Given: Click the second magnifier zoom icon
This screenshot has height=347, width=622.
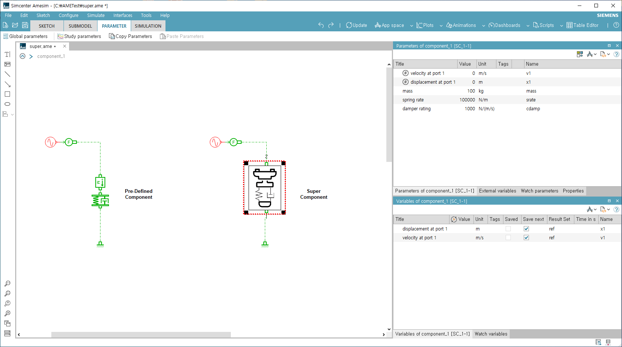Looking at the screenshot, I should (7, 294).
